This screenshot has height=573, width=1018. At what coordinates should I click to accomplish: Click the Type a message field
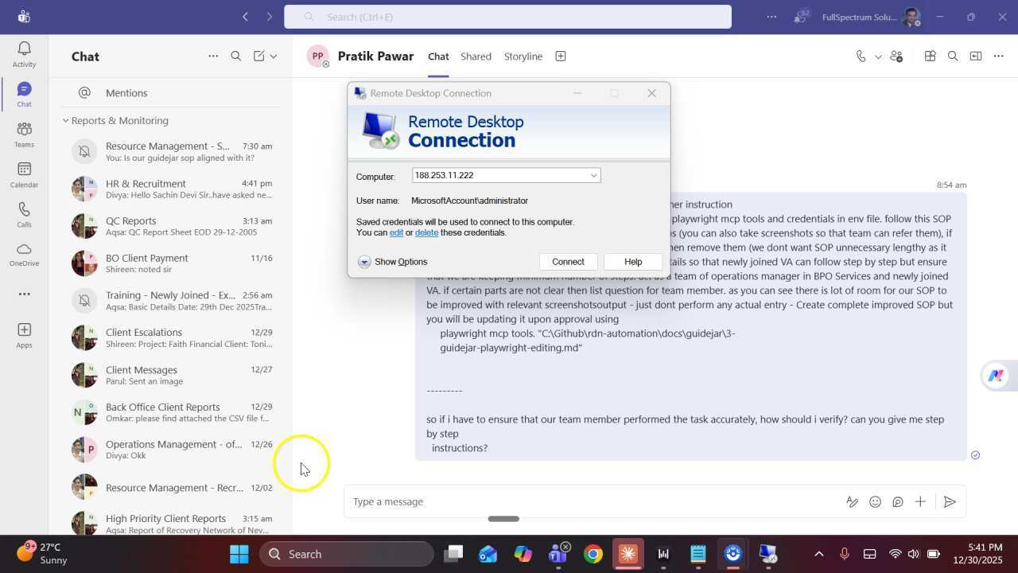coord(589,502)
